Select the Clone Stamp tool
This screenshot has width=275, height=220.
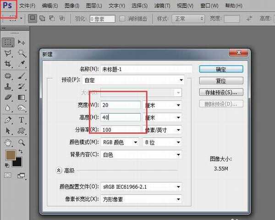pyautogui.click(x=8, y=87)
